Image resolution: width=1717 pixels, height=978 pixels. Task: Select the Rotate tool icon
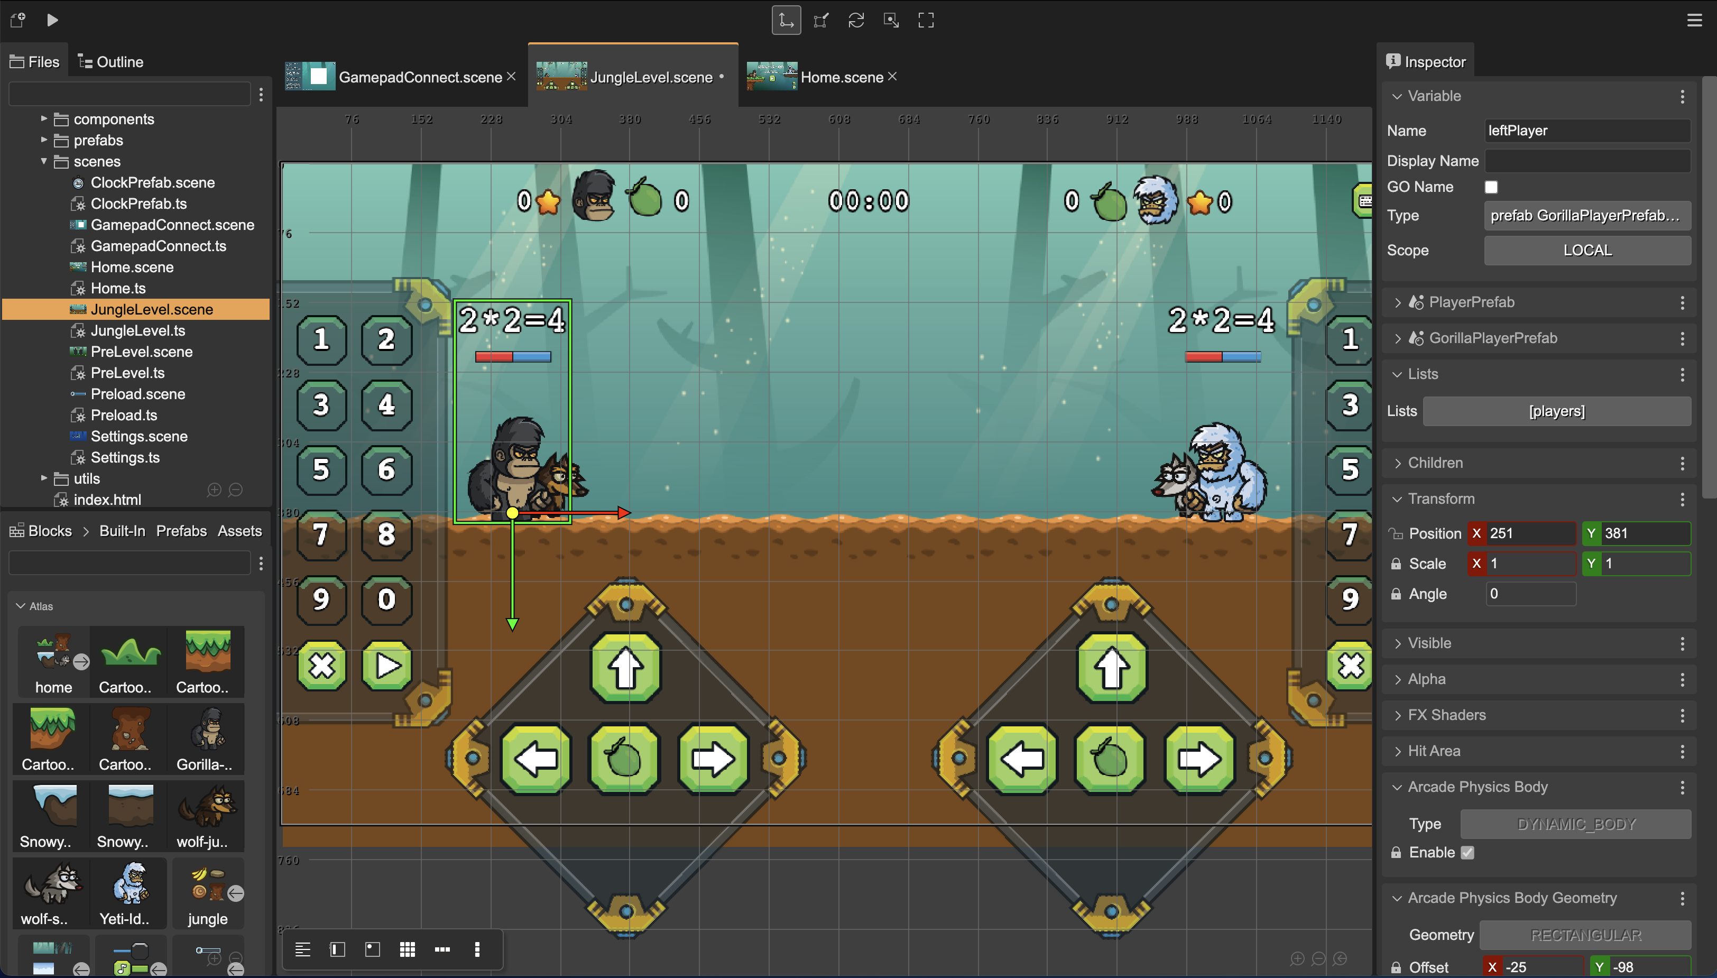[855, 20]
